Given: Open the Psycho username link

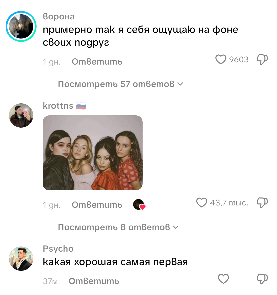Looking at the screenshot, I should point(58,249).
